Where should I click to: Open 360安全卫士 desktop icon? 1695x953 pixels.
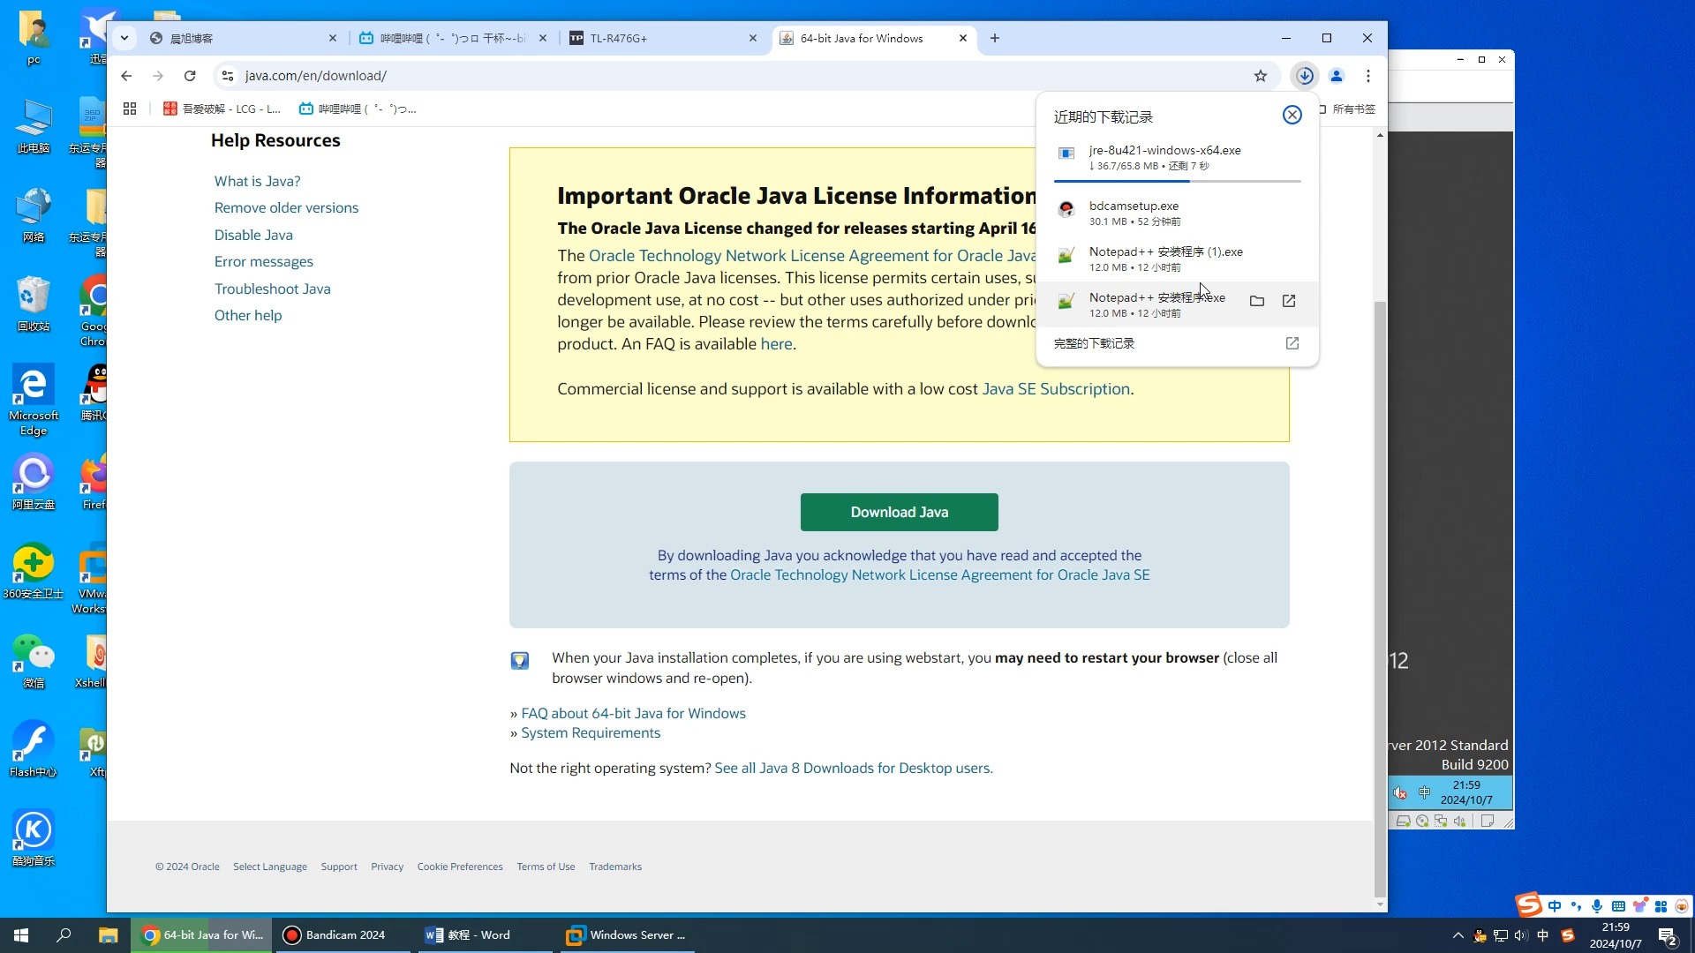coord(34,571)
